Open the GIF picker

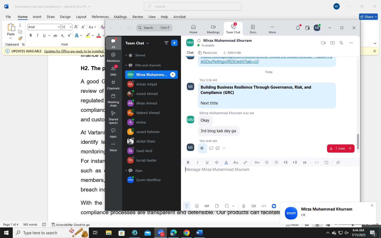[x=207, y=206]
